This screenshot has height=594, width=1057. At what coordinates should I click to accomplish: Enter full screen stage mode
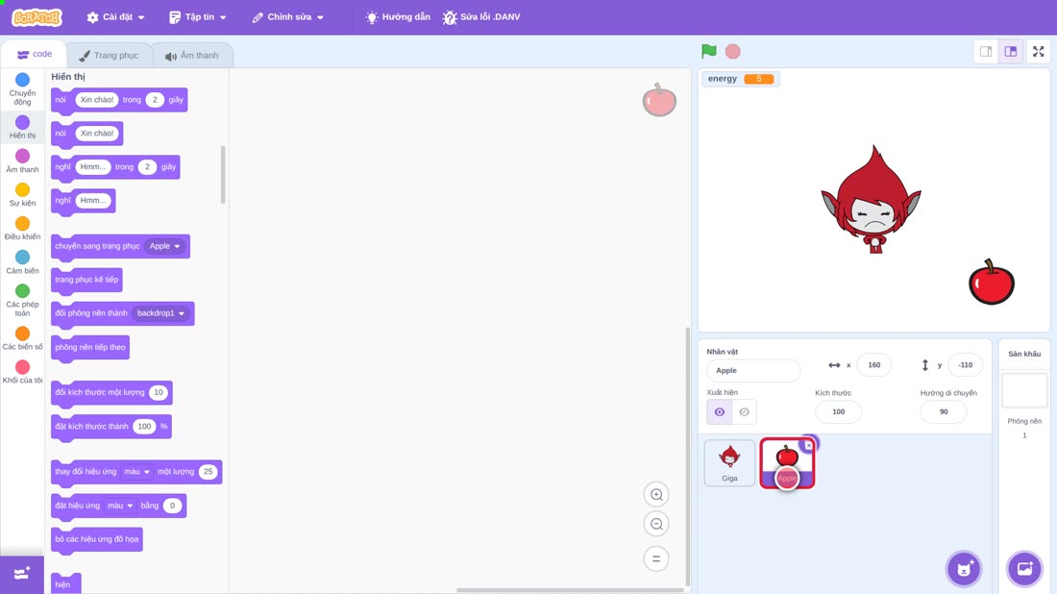(1038, 51)
